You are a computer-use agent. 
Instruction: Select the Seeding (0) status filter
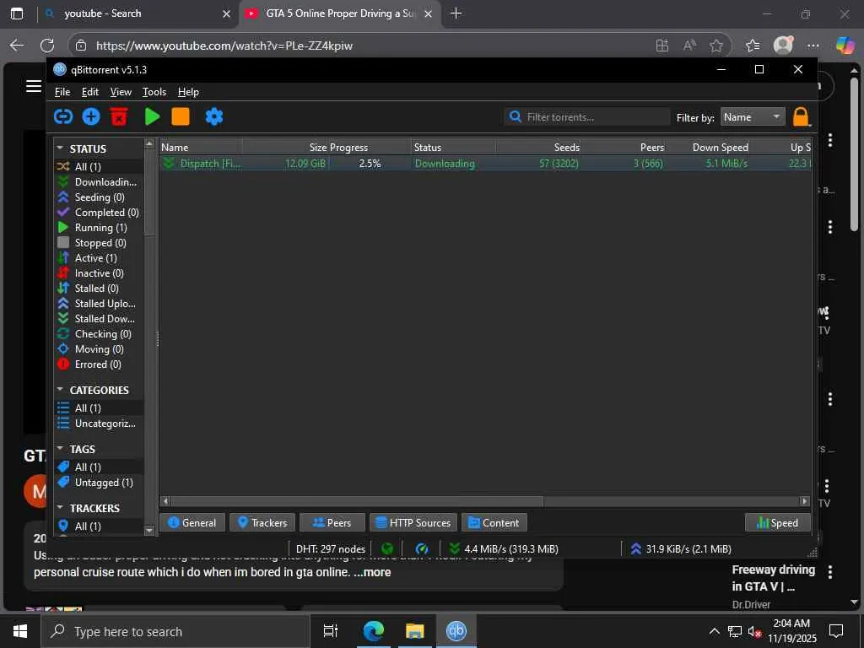98,197
